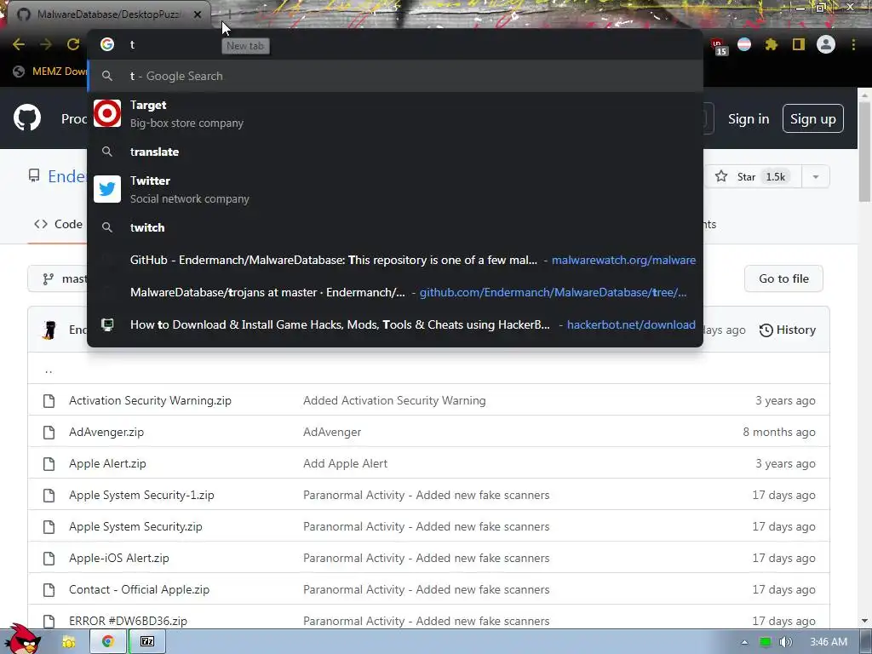Star the repository

(753, 177)
